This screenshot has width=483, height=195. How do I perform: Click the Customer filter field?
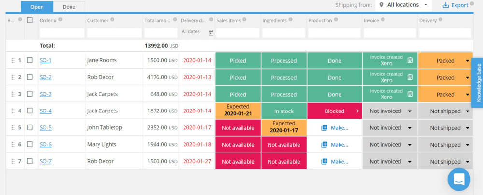[x=114, y=33]
